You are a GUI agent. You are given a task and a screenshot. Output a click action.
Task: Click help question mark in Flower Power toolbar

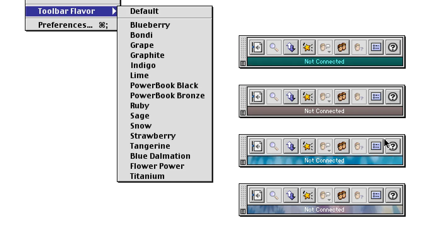click(393, 196)
